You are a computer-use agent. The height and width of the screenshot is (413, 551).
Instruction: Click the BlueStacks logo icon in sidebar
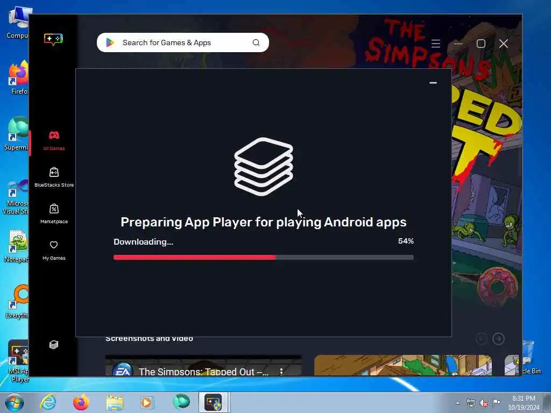(53, 39)
